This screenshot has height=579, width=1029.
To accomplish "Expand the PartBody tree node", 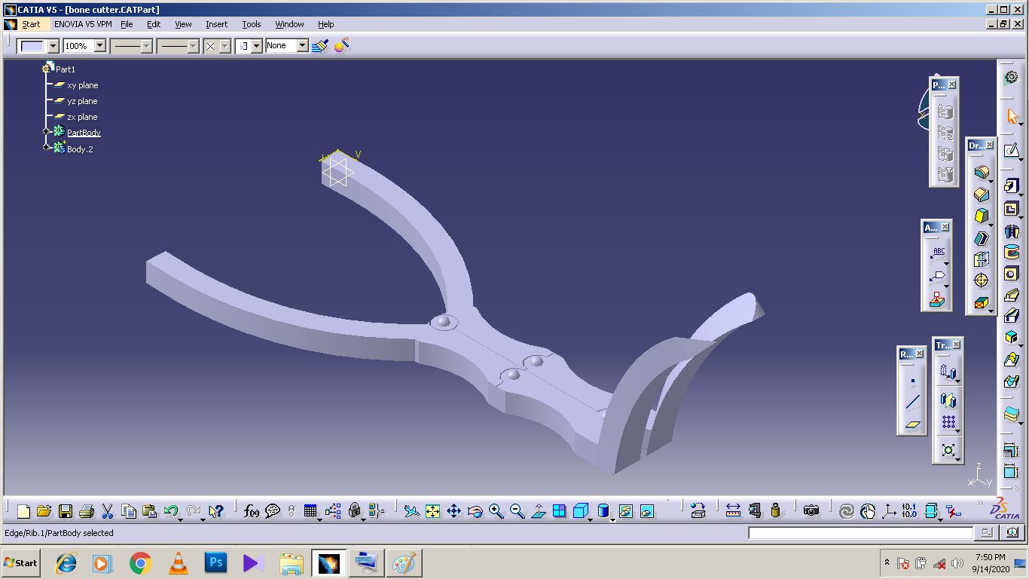I will pos(47,132).
